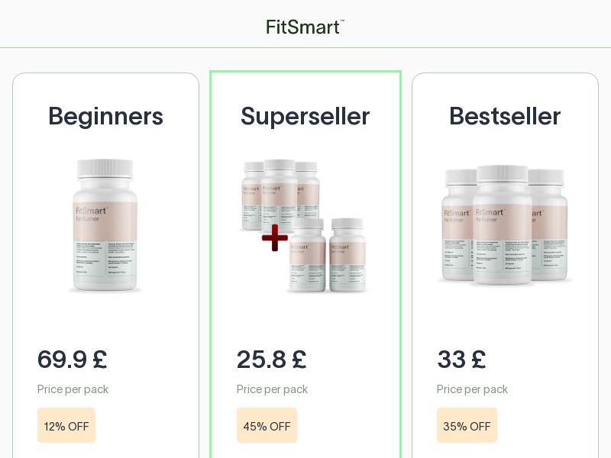Viewport: 611px width, 458px height.
Task: Click the 12% OFF discount badge
Action: (66, 426)
